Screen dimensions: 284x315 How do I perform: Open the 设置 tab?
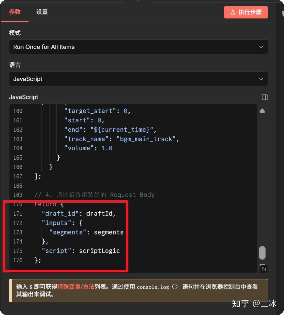(x=42, y=12)
